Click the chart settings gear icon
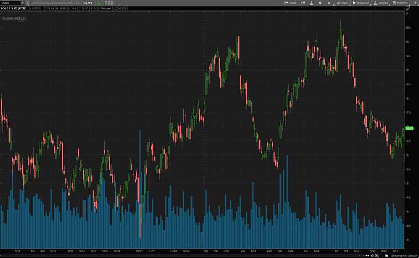419x258 pixels. click(320, 3)
